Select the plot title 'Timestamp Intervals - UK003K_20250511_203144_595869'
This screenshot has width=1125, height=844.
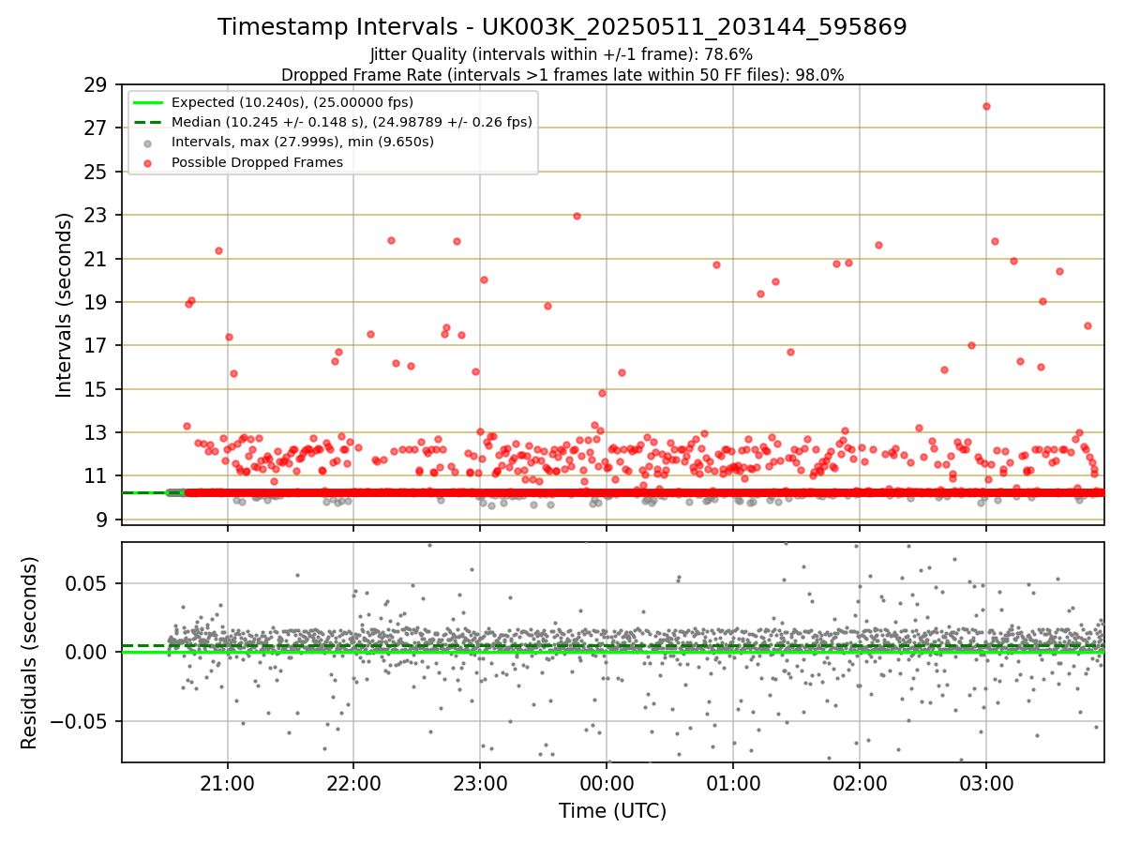[562, 27]
